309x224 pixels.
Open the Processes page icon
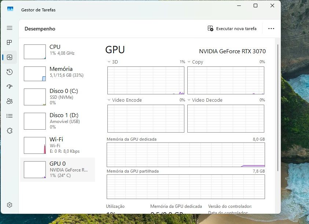point(10,43)
